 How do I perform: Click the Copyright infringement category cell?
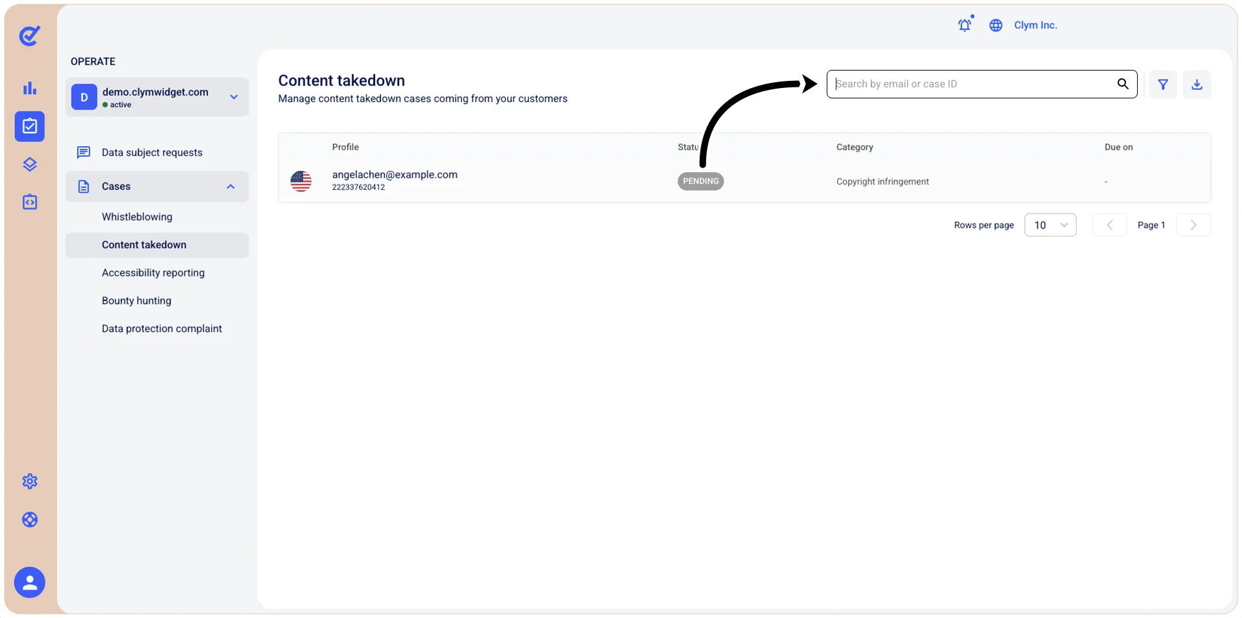882,182
